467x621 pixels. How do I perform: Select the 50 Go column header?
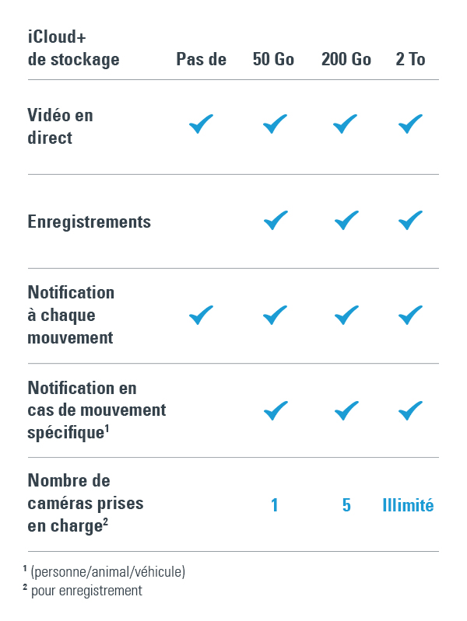(273, 59)
